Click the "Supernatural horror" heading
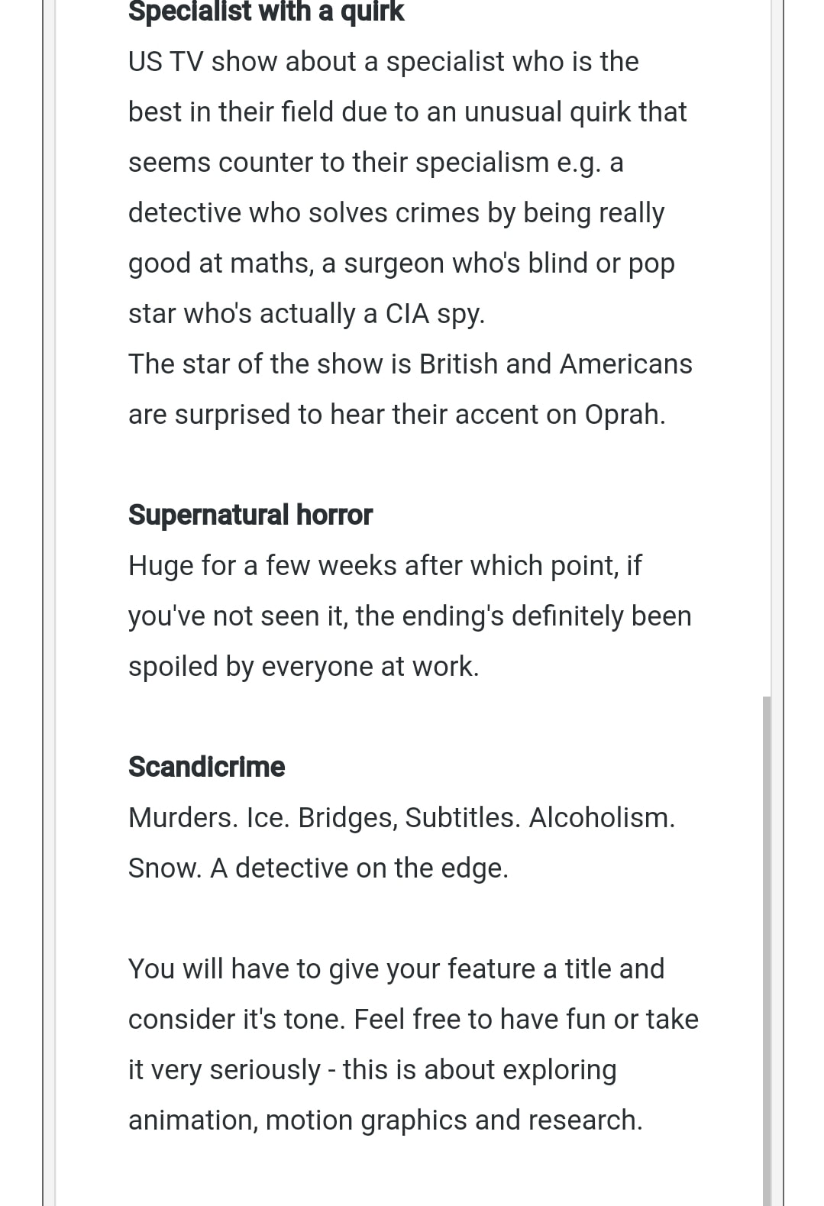The image size is (824, 1206). 250,515
